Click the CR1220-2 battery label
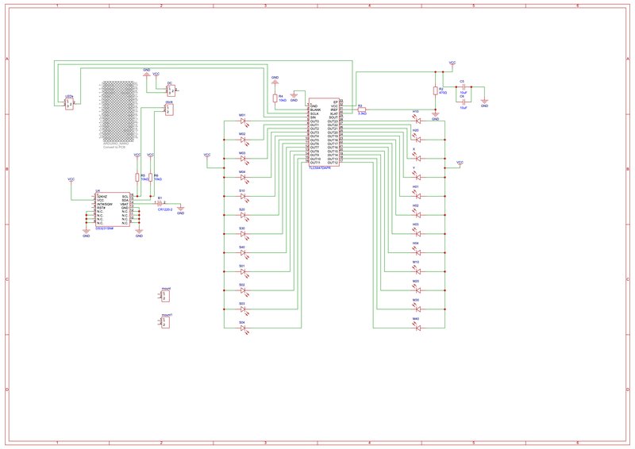Screen dimensions: 635x449 (165, 209)
